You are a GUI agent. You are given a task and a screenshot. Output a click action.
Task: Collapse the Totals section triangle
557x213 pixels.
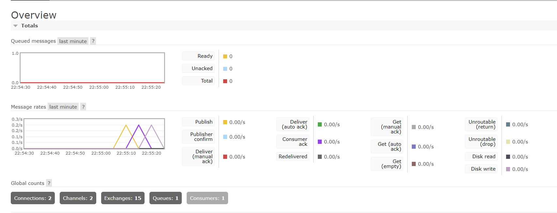coord(15,26)
